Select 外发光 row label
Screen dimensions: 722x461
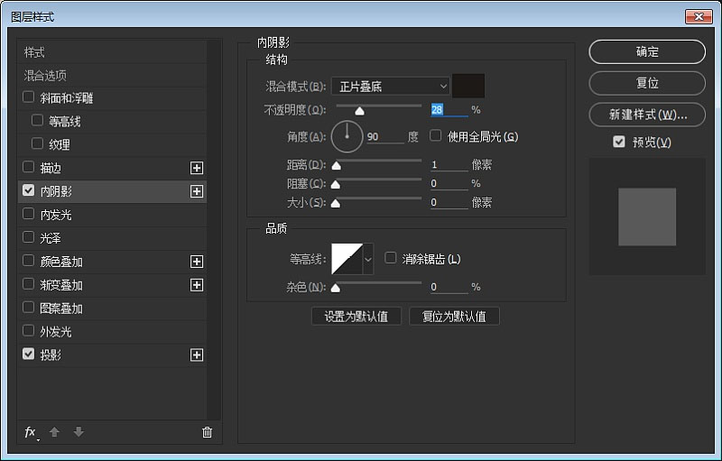56,332
